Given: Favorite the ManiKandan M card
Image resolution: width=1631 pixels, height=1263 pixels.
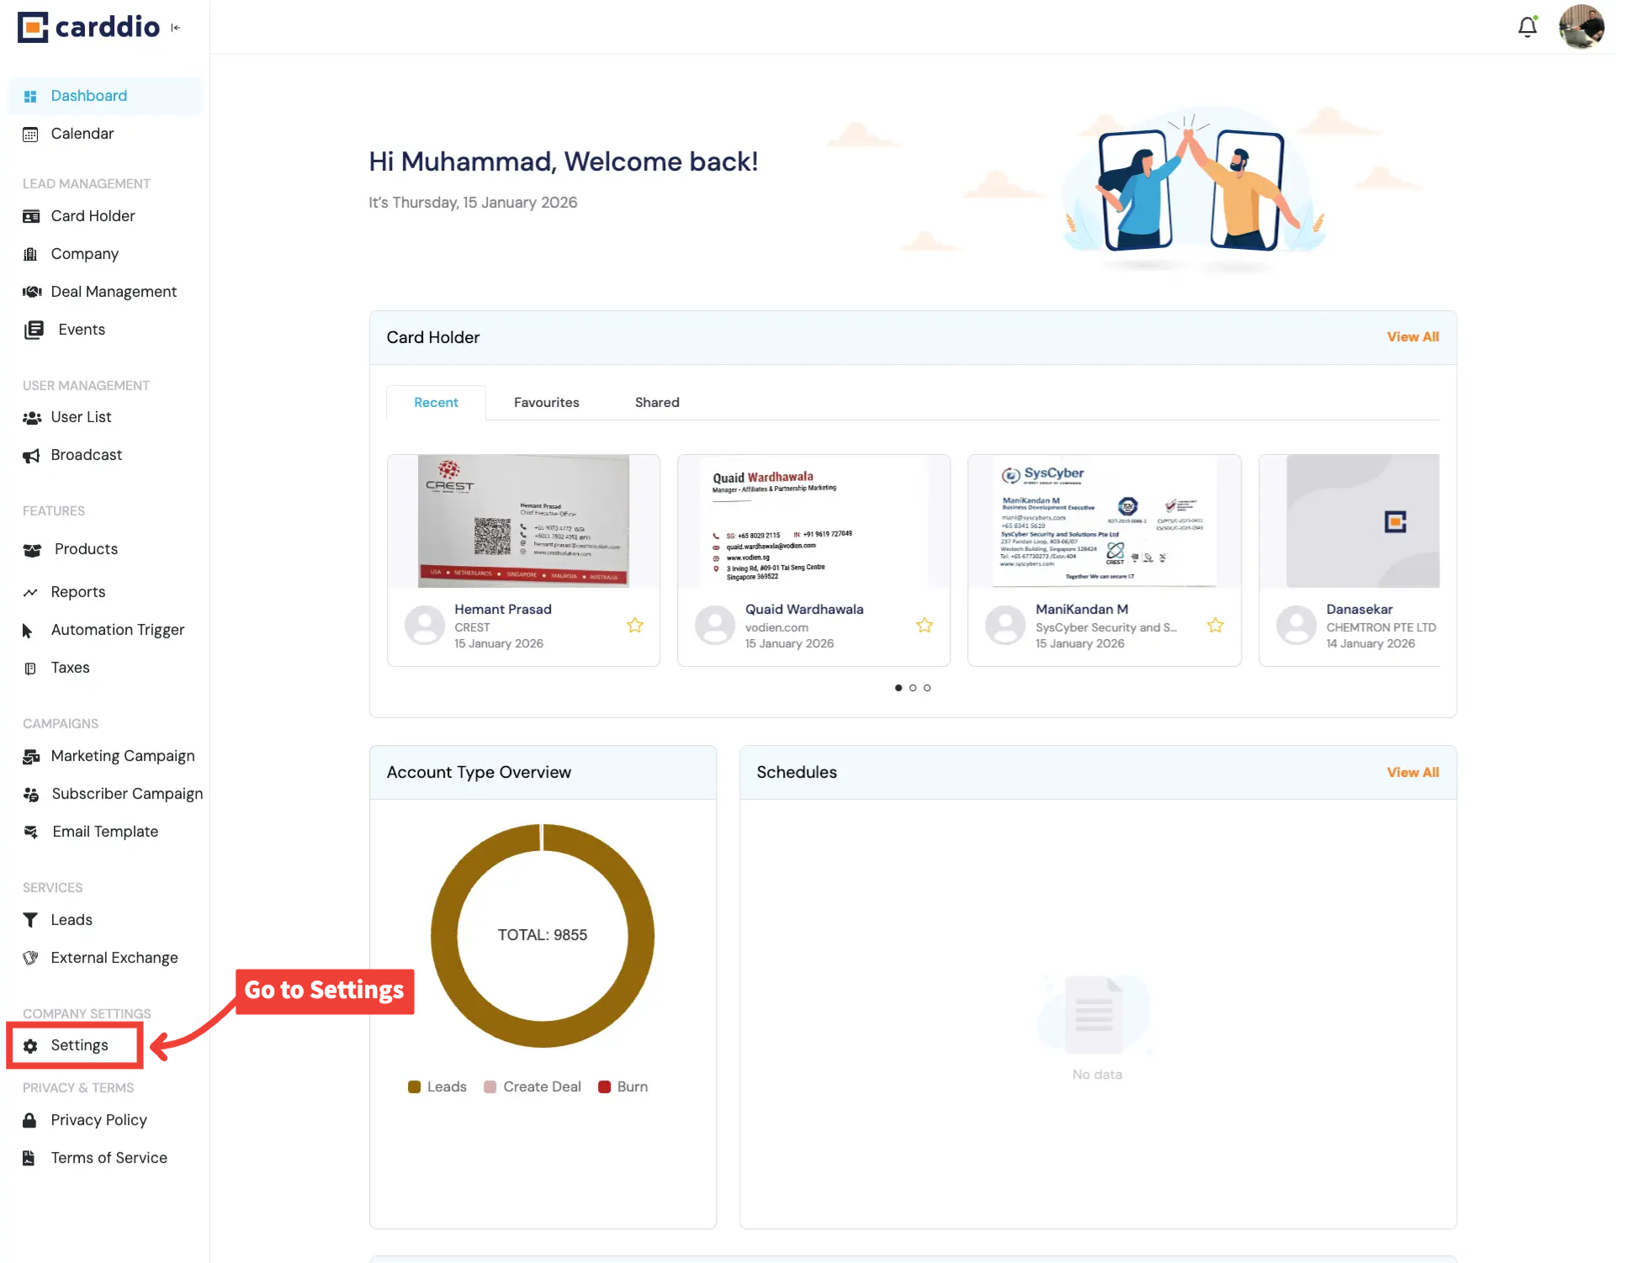Looking at the screenshot, I should pyautogui.click(x=1215, y=625).
